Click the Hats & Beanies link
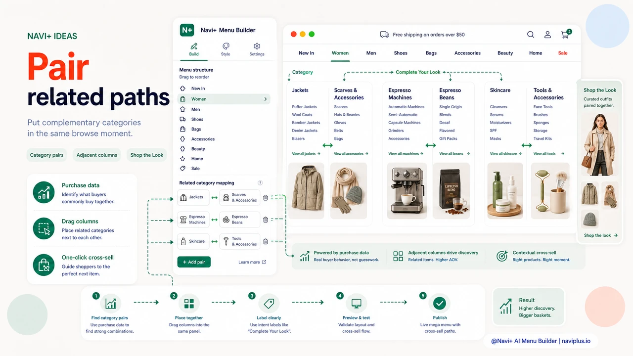The image size is (633, 356). [x=347, y=115]
